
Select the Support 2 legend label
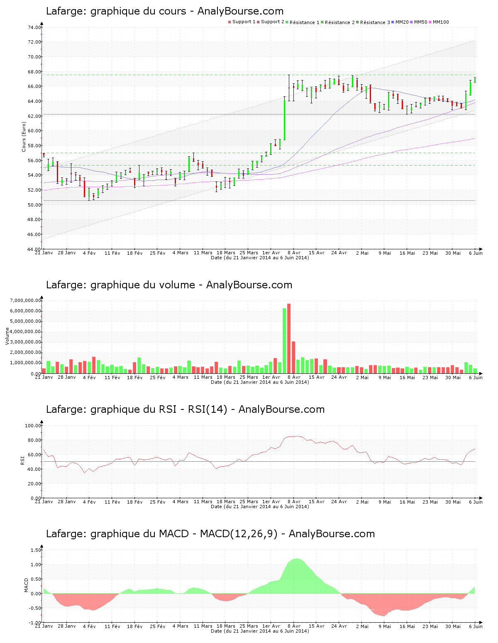pyautogui.click(x=273, y=22)
